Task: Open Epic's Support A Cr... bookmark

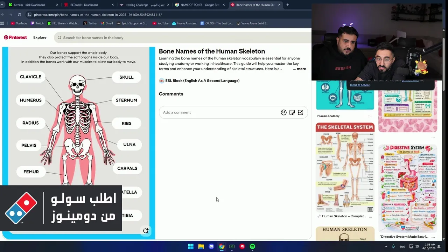Action: point(132,23)
